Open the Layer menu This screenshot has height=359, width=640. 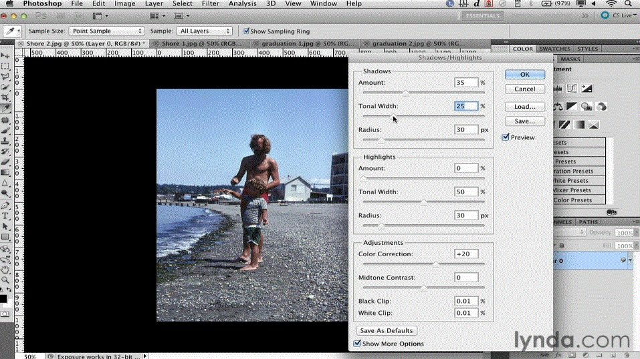(154, 3)
